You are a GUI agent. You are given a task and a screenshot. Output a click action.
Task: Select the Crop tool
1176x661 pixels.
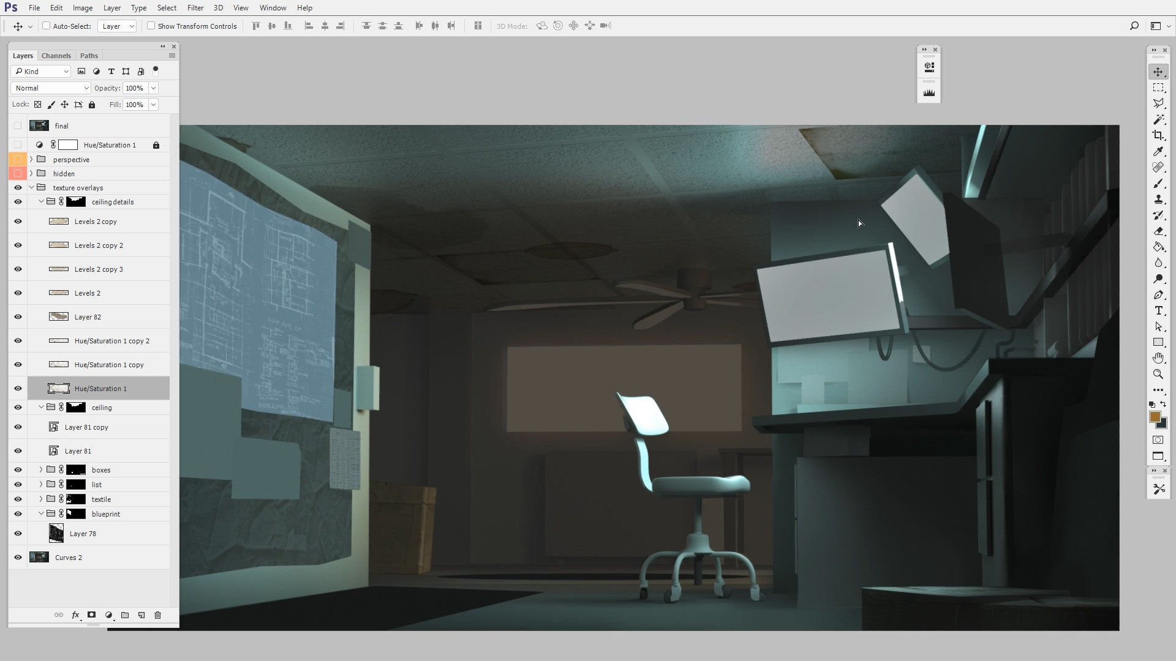point(1158,136)
